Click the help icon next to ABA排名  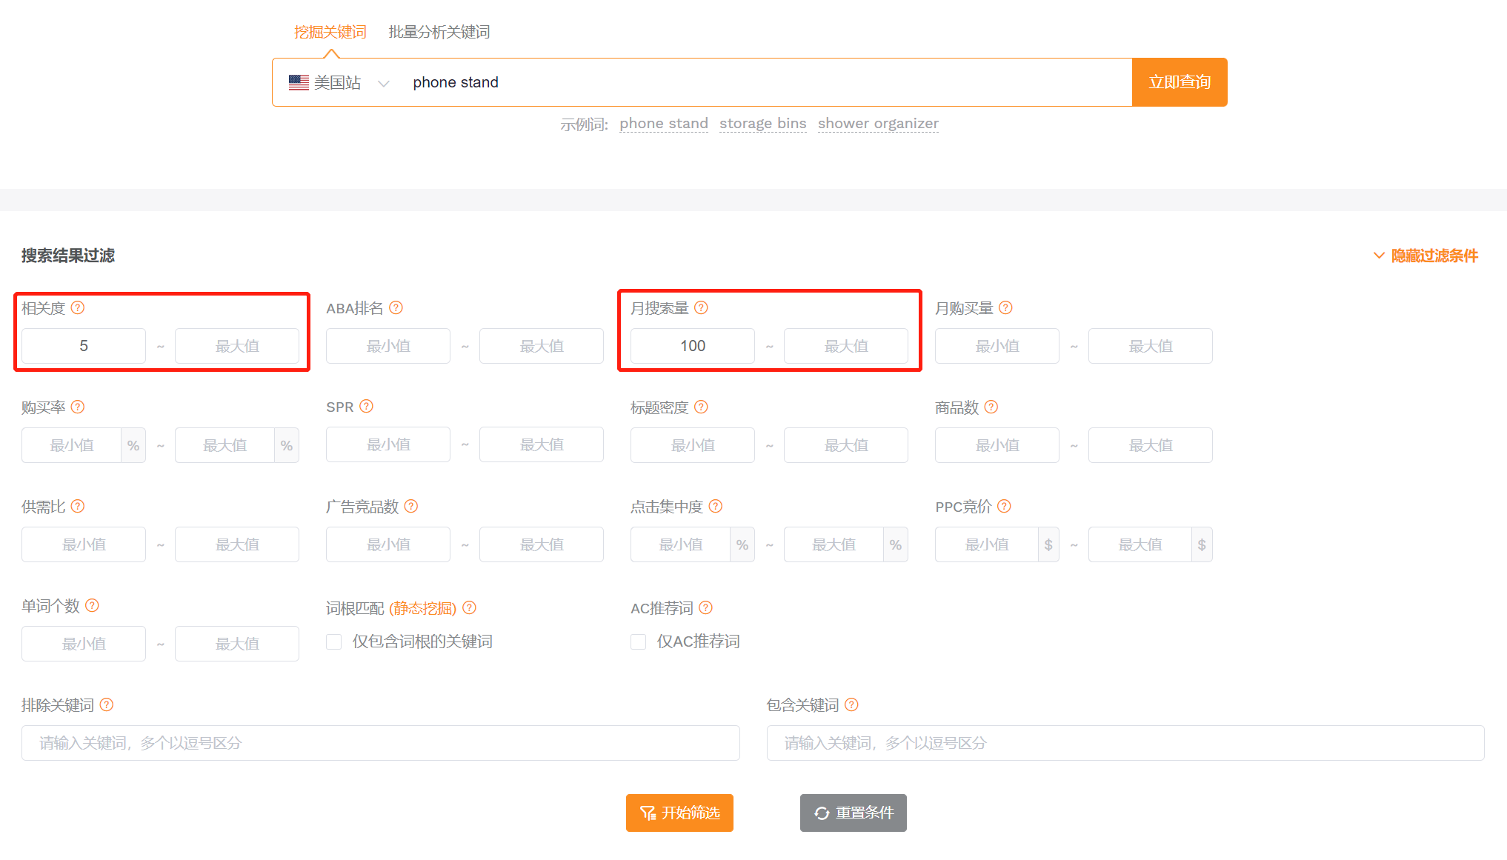pyautogui.click(x=396, y=307)
